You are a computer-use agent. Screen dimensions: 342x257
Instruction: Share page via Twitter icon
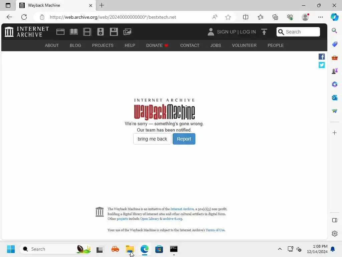pos(322,65)
